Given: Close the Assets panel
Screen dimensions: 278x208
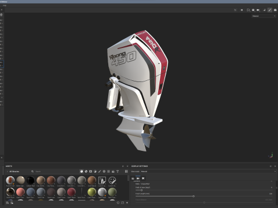Looking at the screenshot, I should 127,166.
